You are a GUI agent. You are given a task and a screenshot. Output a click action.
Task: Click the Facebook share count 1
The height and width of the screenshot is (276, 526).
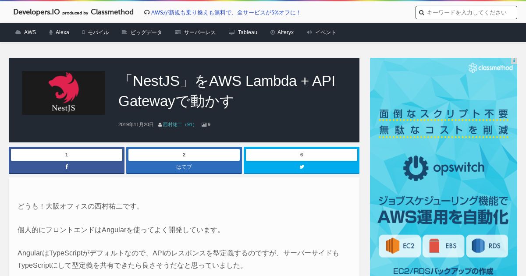pos(67,155)
